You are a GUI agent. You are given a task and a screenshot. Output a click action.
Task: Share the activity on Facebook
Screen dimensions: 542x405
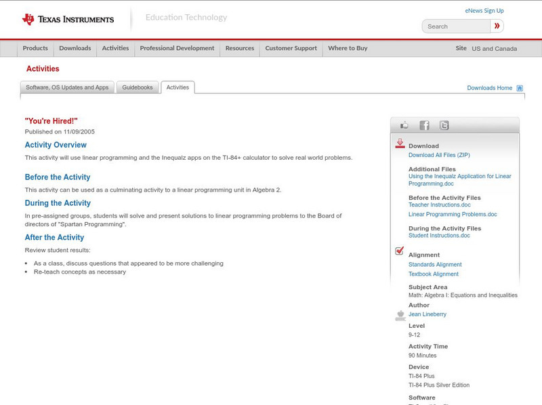tap(424, 125)
